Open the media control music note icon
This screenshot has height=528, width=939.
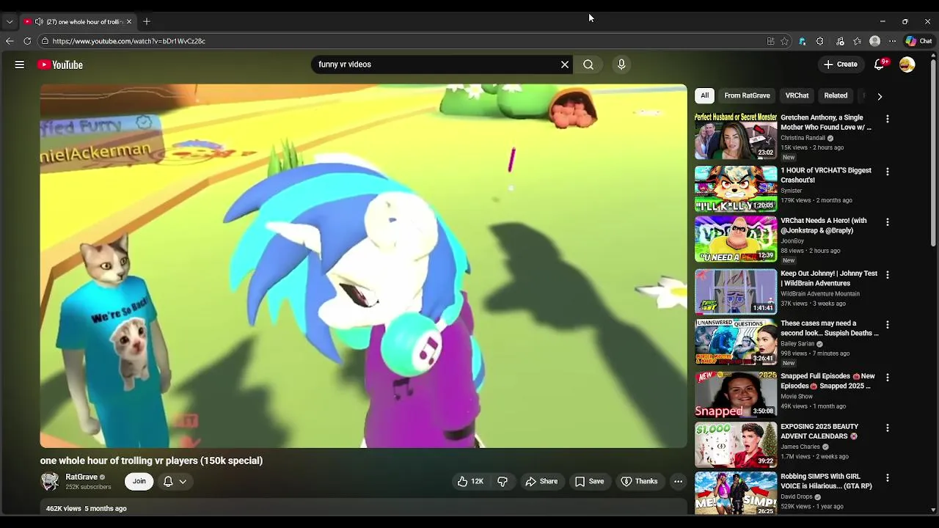(840, 41)
